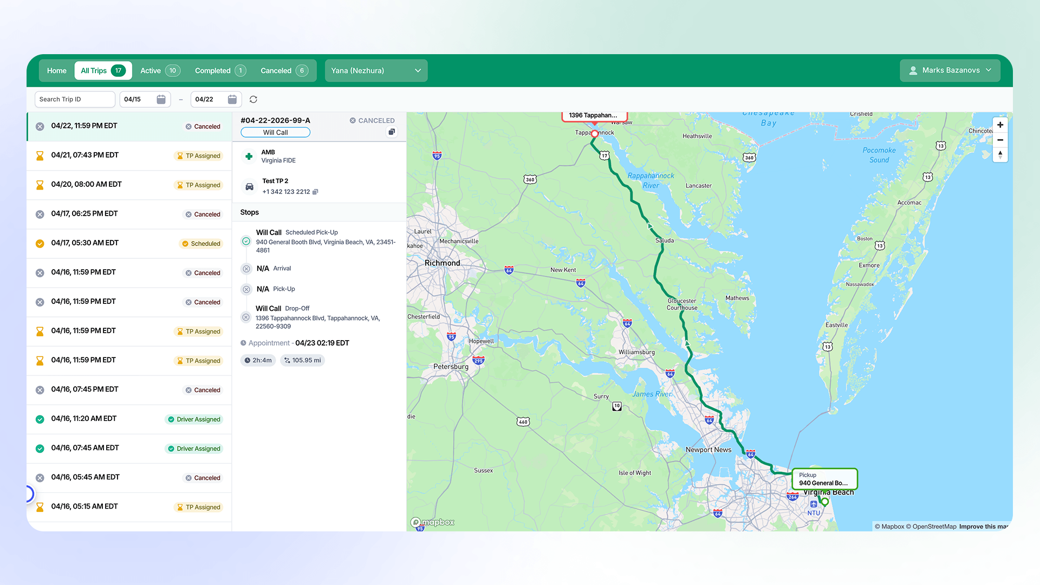Select the 04/16, 05:45 AM EDT trip
The height and width of the screenshot is (585, 1040).
click(129, 478)
